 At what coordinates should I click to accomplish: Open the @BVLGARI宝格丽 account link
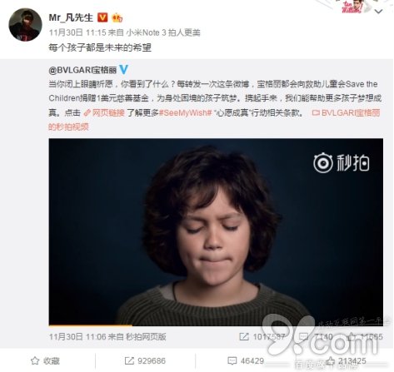82,70
